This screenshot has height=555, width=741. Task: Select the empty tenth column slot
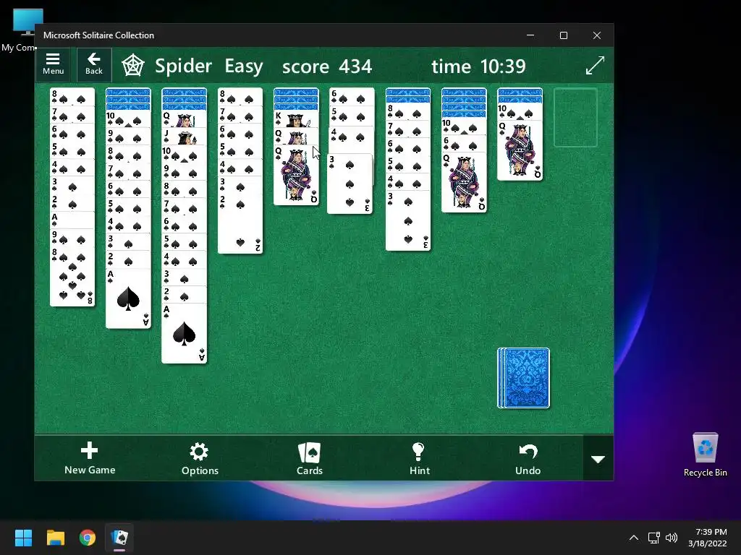click(575, 118)
